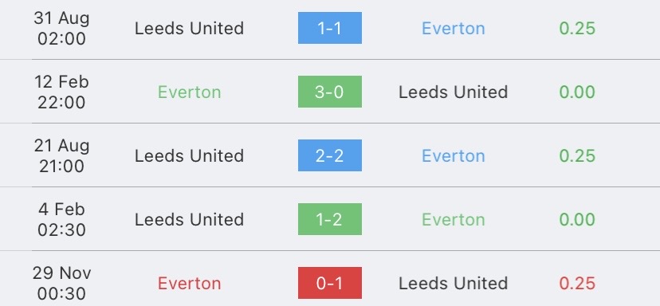This screenshot has height=306, width=660.
Task: Open the green 1-2 score box
Action: click(x=329, y=219)
